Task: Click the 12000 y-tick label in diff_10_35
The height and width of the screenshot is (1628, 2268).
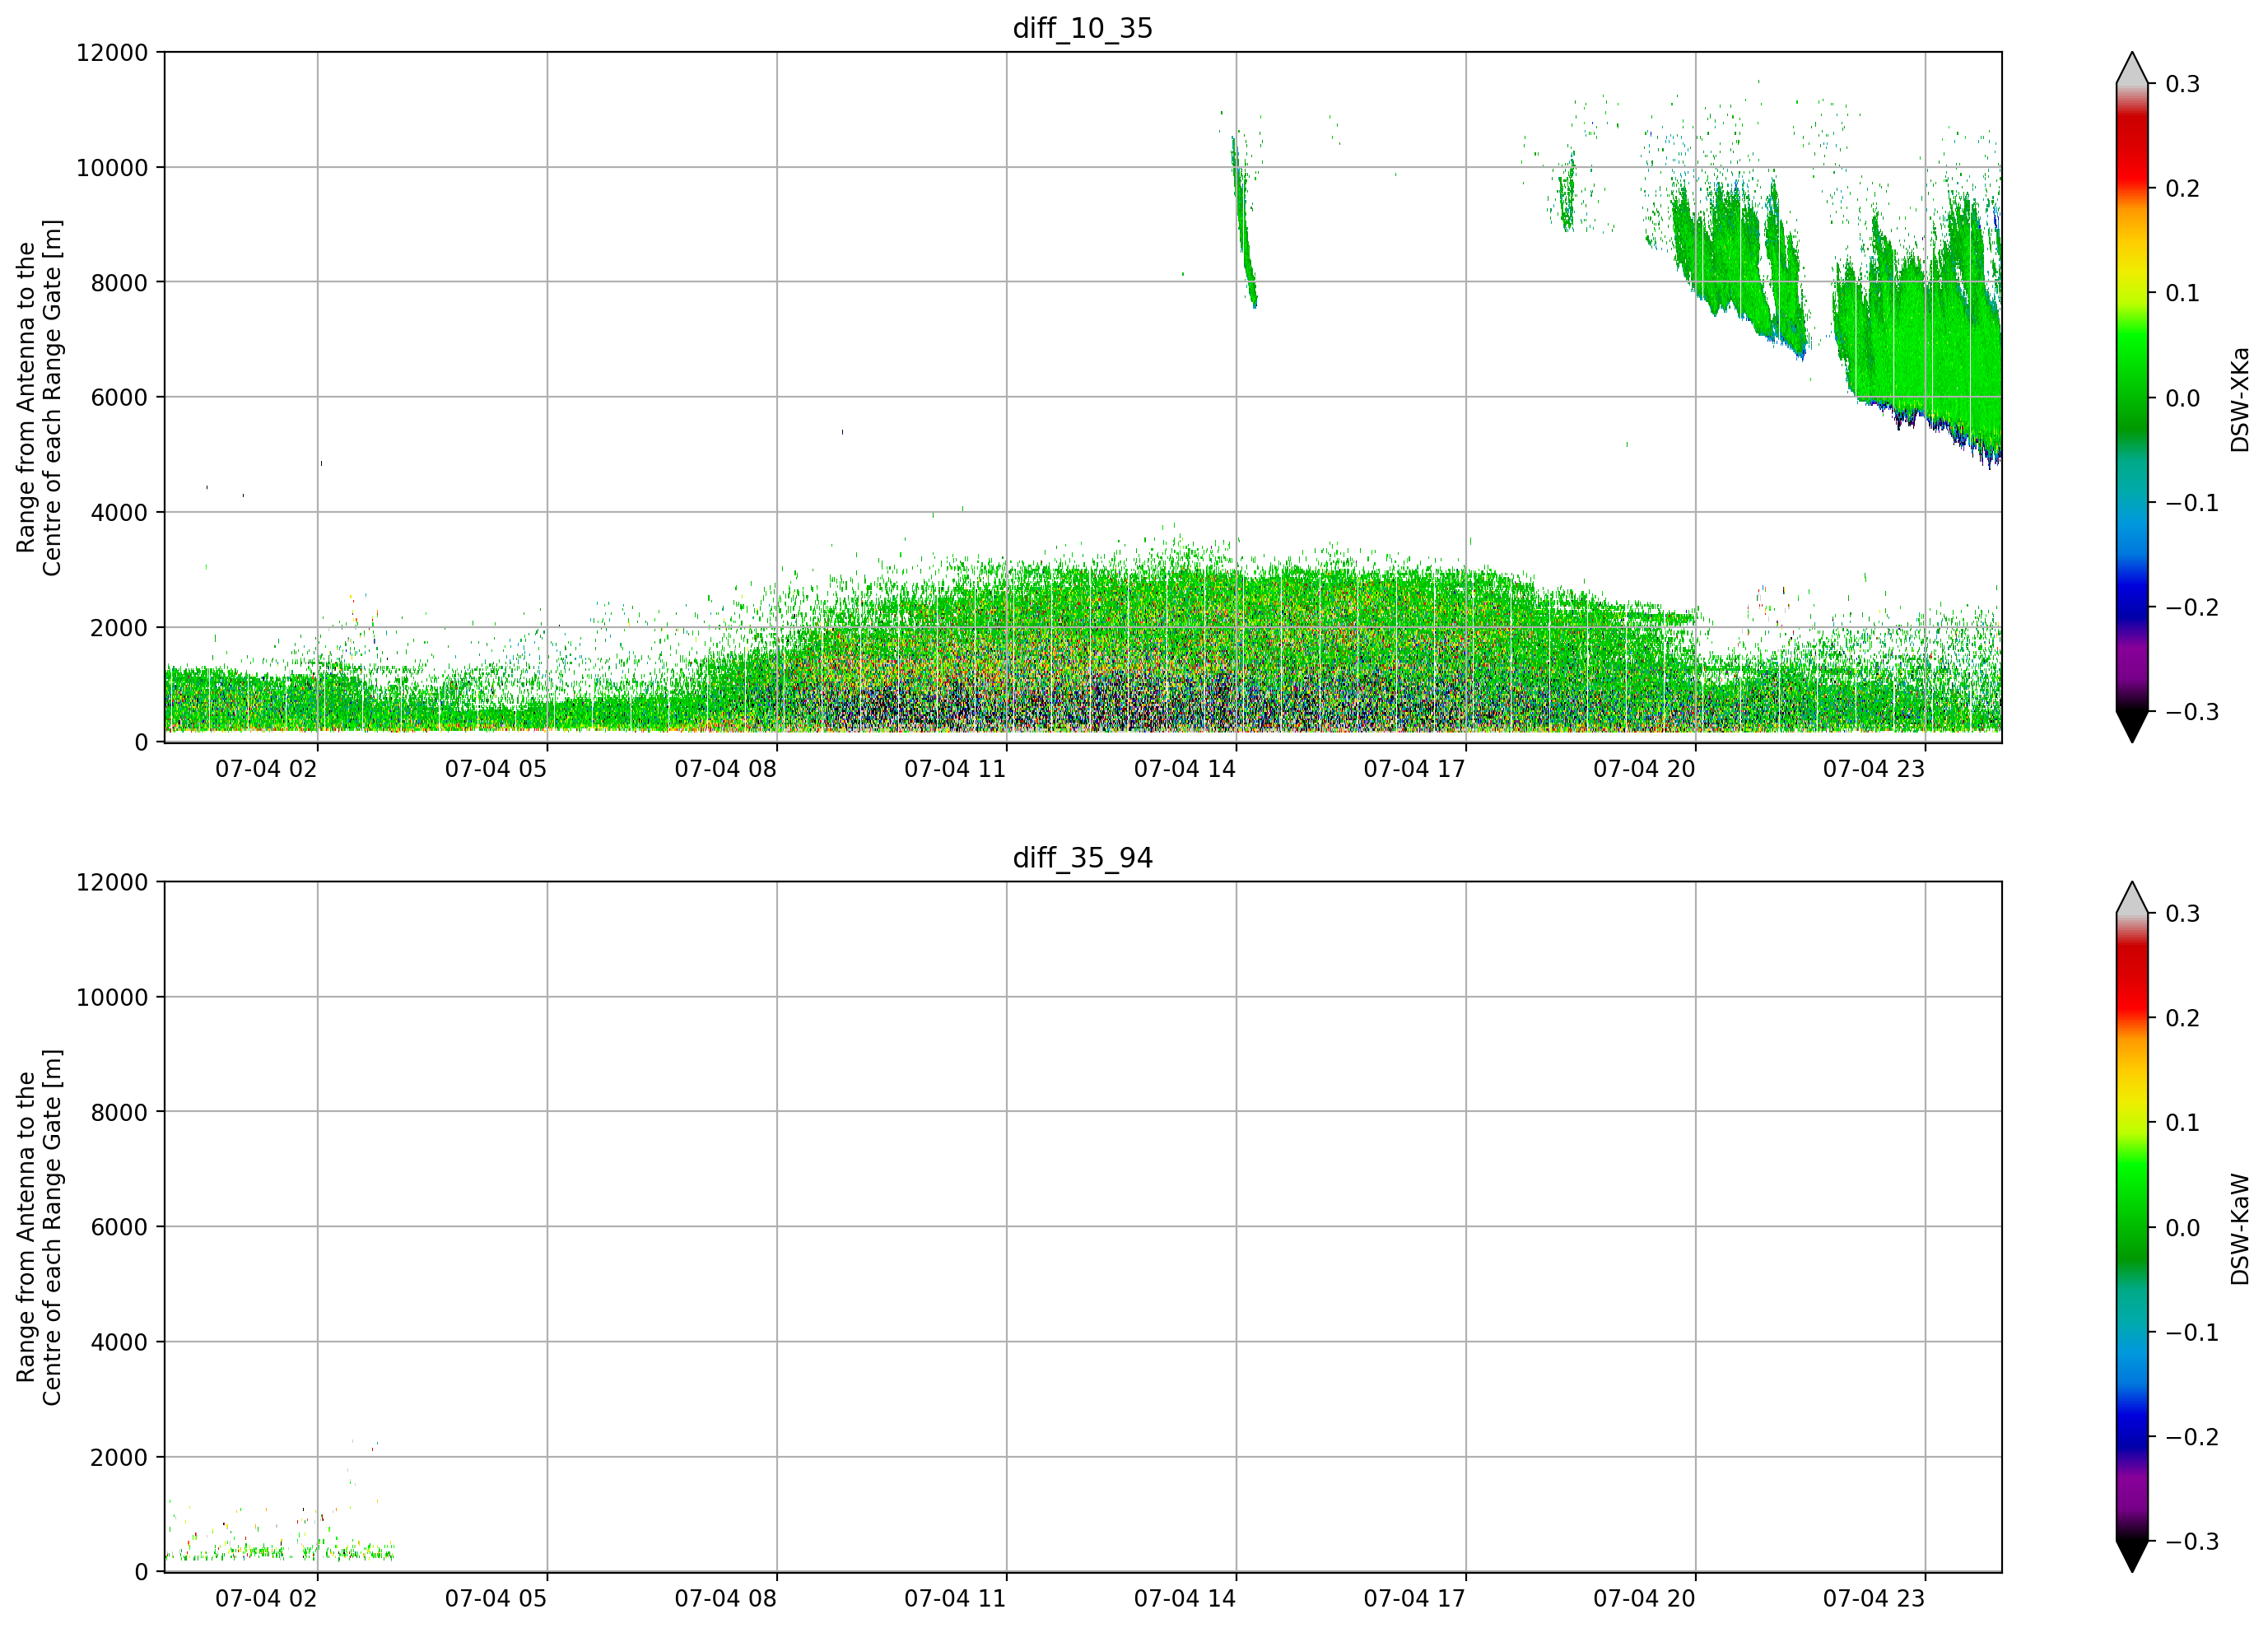Action: [112, 53]
